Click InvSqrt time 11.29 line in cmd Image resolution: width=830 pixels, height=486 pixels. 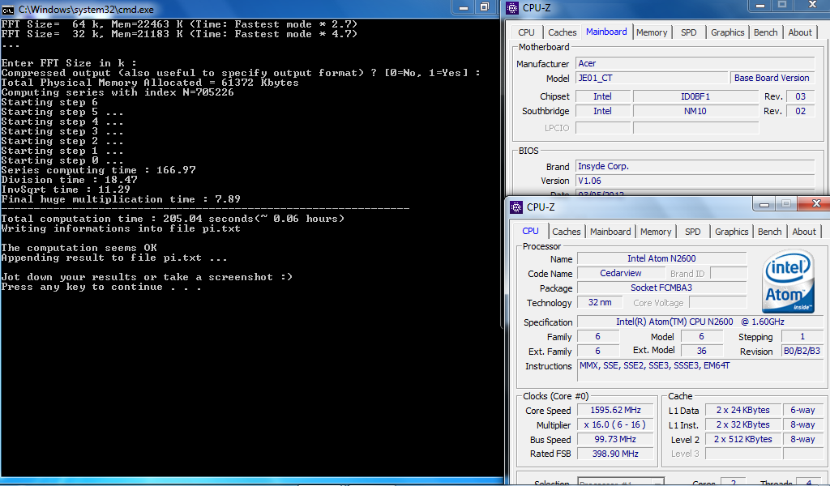66,190
